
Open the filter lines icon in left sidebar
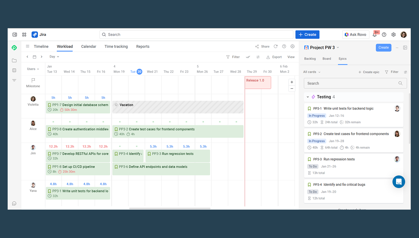click(x=14, y=80)
